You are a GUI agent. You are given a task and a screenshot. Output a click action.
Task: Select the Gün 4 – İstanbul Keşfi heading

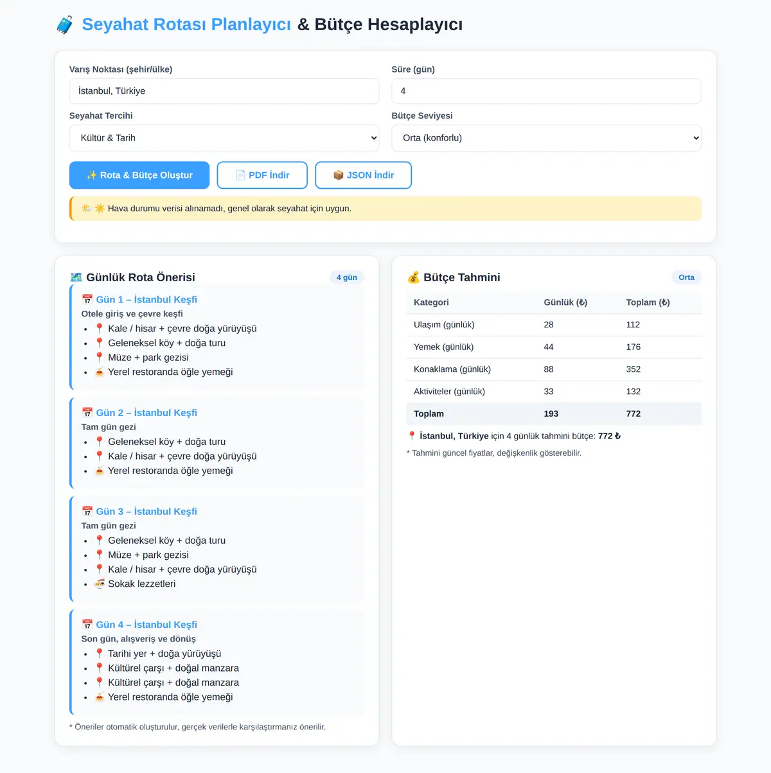point(146,624)
